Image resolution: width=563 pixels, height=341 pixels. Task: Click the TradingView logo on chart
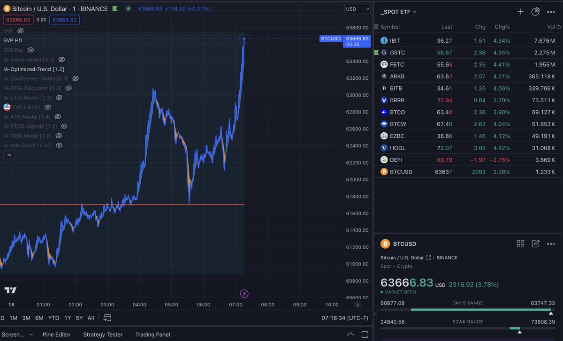pyautogui.click(x=10, y=290)
